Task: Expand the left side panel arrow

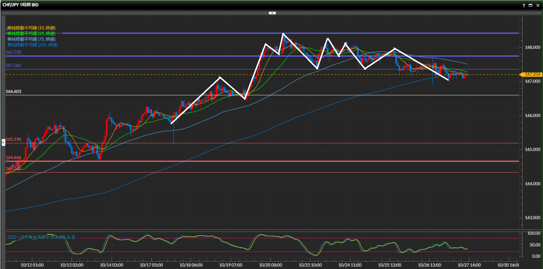Action: [3, 142]
